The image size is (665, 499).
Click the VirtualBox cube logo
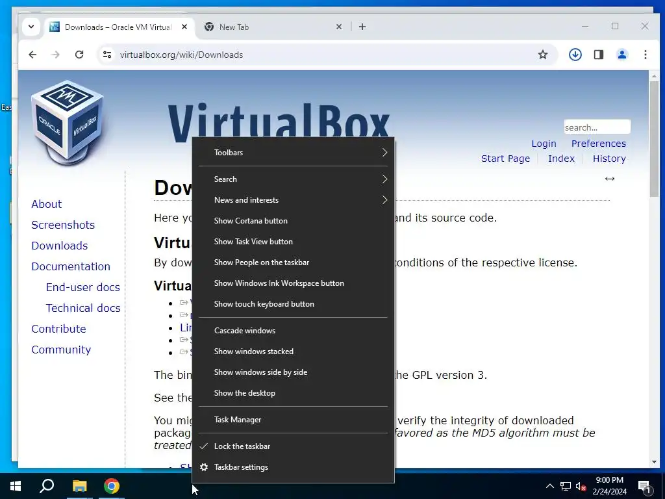pos(68,123)
